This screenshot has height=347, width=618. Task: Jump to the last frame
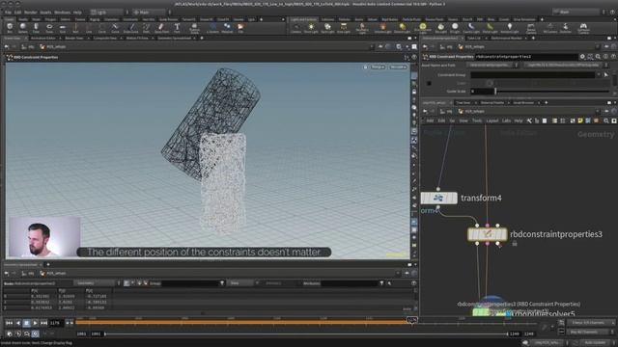coord(43,323)
